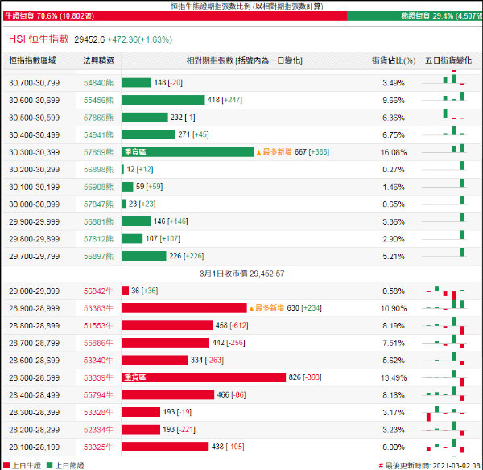Click the five-day sparkline for 30,700-30,799 row
The image size is (483, 470).
pos(444,80)
